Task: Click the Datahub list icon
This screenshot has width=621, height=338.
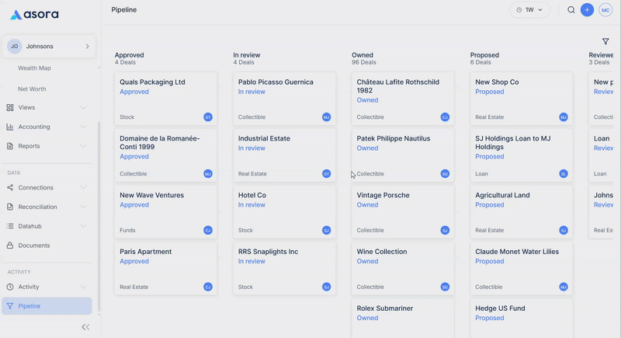Action: [10, 226]
